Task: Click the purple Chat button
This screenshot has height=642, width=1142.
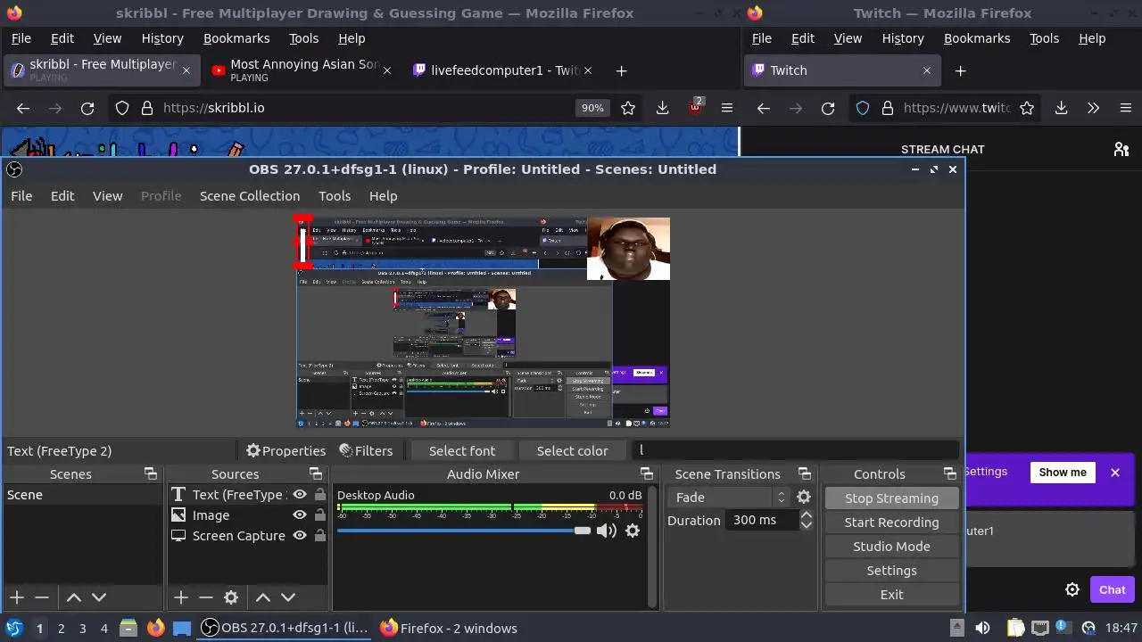Action: tap(1112, 589)
